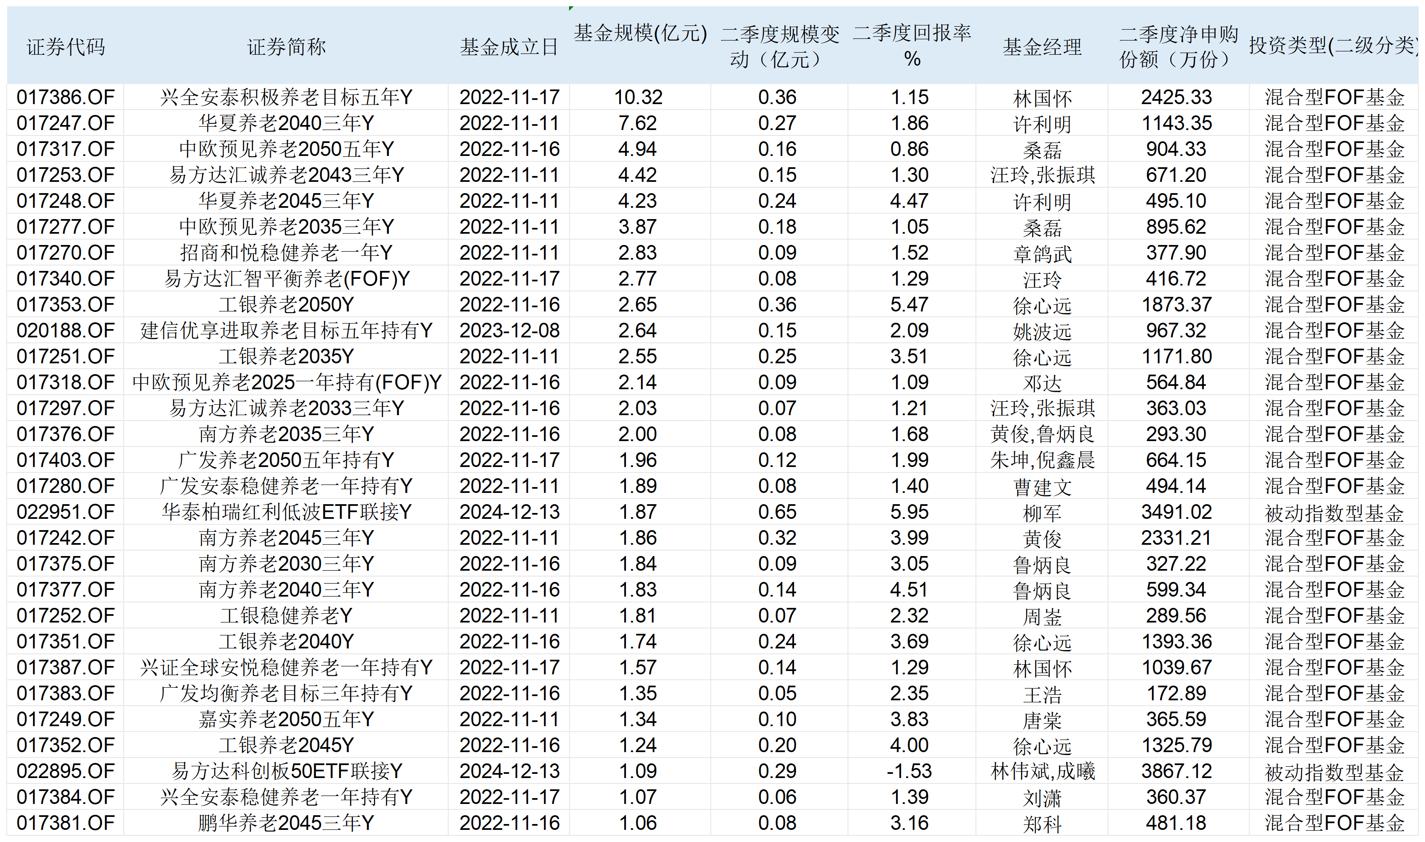
Task: Click the date cell 2023-12-08
Action: tap(509, 330)
